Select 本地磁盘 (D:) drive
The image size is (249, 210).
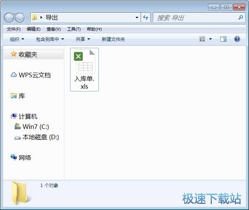[41, 137]
